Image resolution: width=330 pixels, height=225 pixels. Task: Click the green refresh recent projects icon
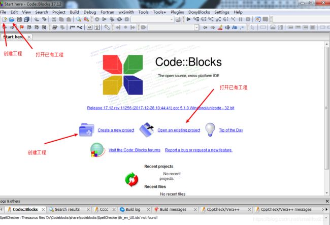[131, 179]
